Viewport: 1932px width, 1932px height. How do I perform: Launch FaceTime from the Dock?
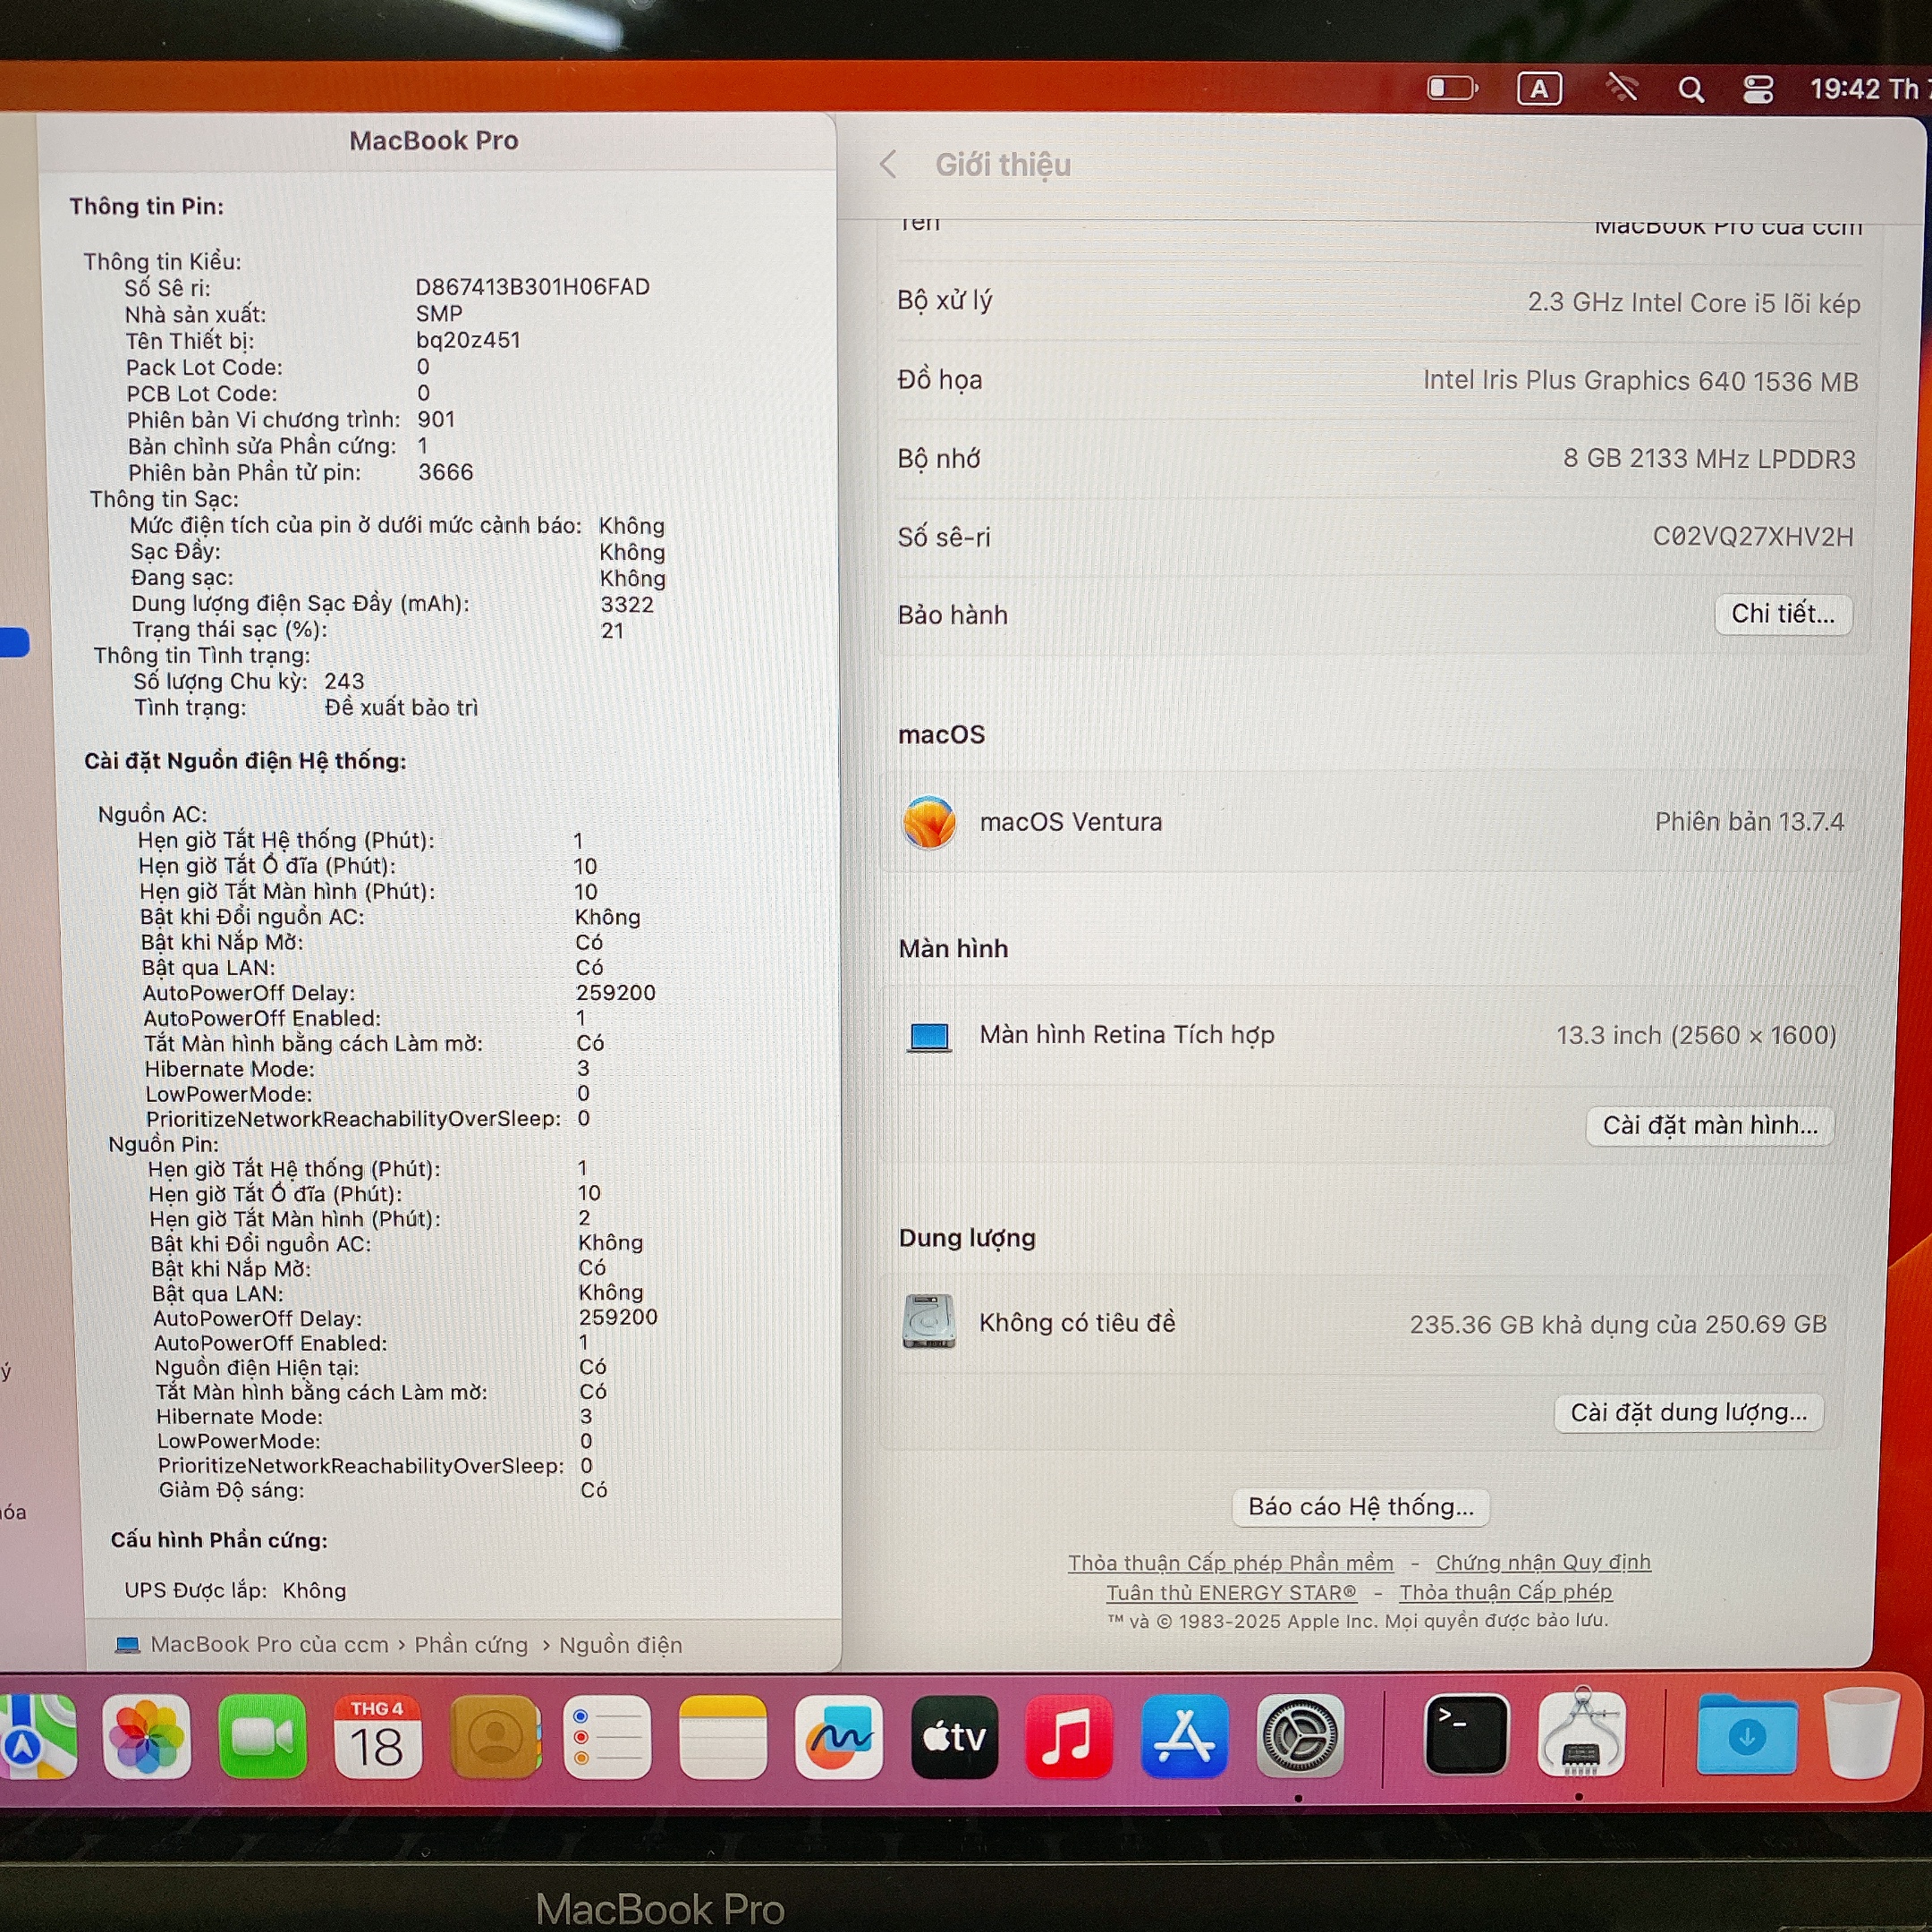262,1737
